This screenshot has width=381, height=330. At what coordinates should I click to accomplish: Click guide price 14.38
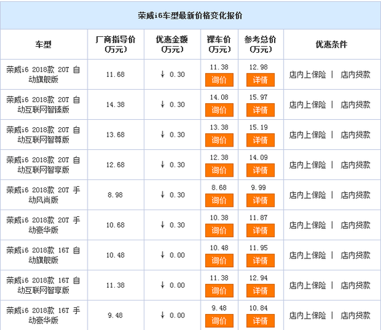[116, 104]
